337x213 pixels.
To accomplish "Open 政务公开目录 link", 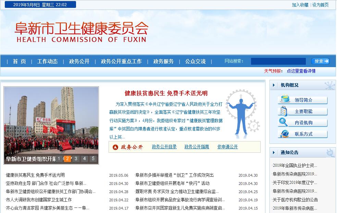I will 164,147.
